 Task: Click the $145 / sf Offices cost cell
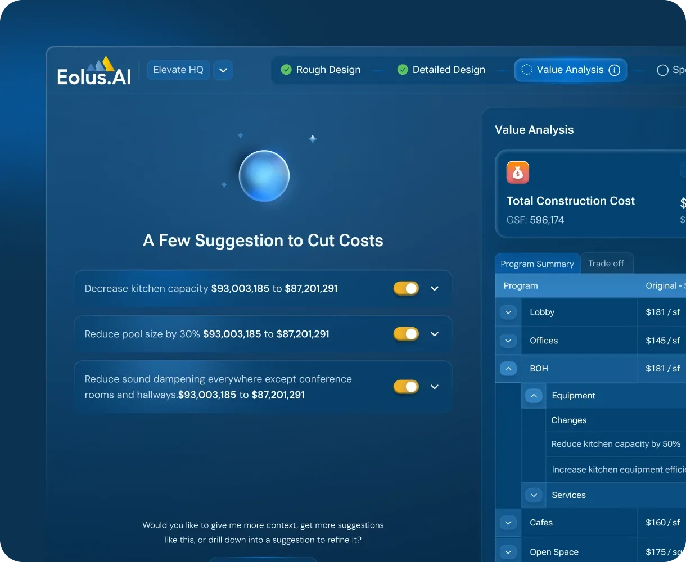(662, 341)
